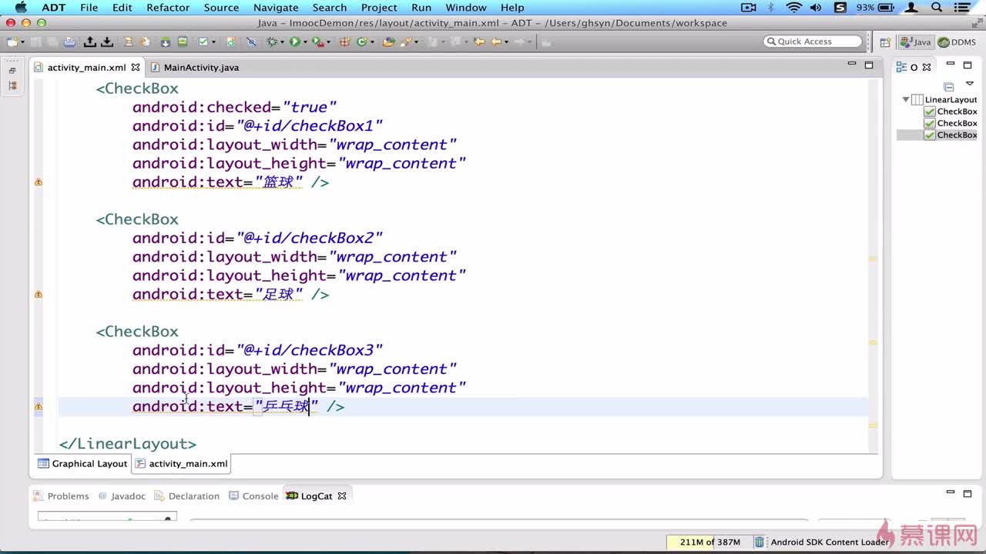Close the LogCat view tab
This screenshot has width=986, height=554.
[x=342, y=496]
